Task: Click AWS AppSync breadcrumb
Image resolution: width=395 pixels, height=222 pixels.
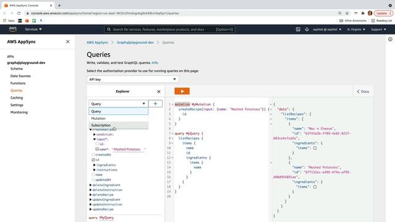Action: 98,43
